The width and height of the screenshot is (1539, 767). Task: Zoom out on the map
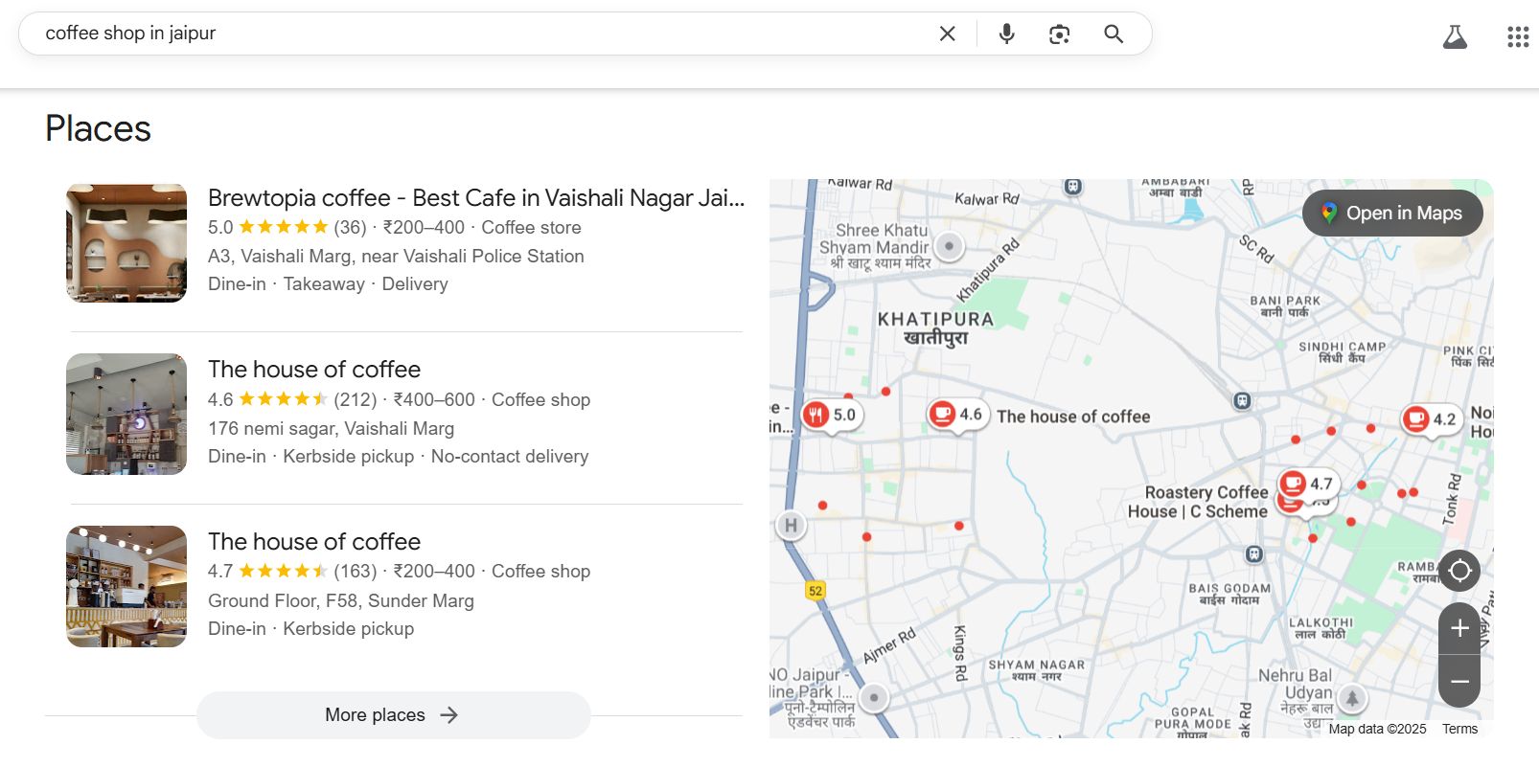point(1459,681)
